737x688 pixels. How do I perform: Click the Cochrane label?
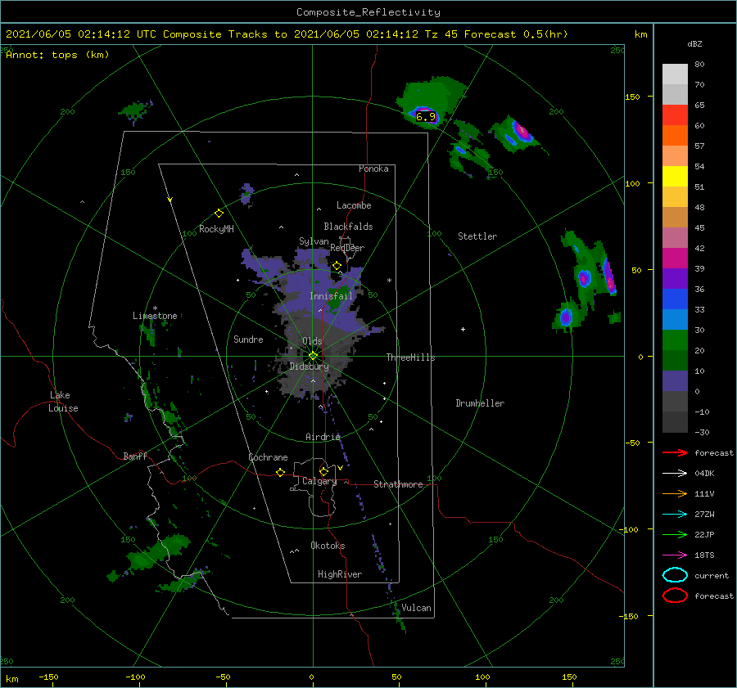click(268, 457)
